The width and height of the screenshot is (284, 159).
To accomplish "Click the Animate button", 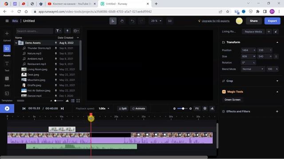I will click(x=138, y=109).
